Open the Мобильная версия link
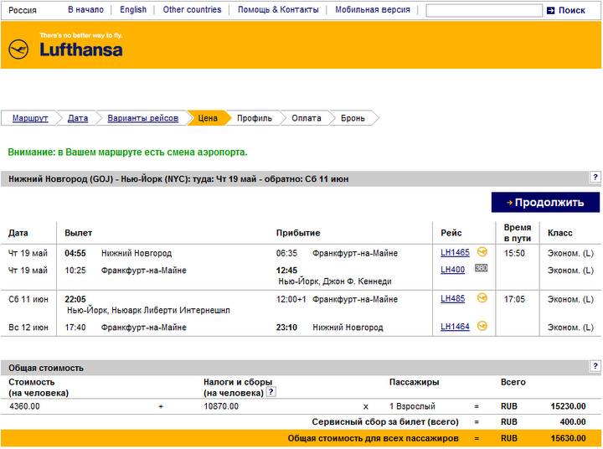603x449 pixels. pos(372,9)
